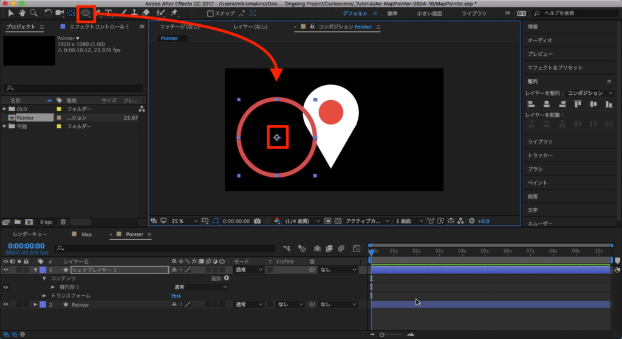
Task: Click the trash icon in Project panel
Action: 63,222
